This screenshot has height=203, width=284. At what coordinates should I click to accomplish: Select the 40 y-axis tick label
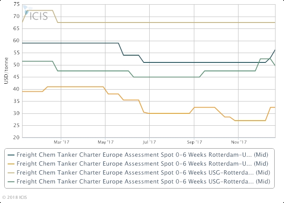tap(16, 89)
